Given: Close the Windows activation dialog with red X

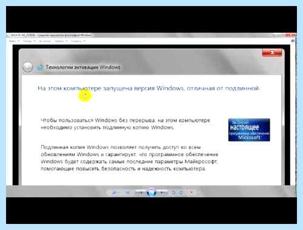Looking at the screenshot, I should click(272, 53).
